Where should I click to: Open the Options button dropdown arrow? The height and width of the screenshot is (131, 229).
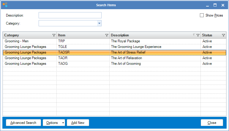[x=63, y=123]
